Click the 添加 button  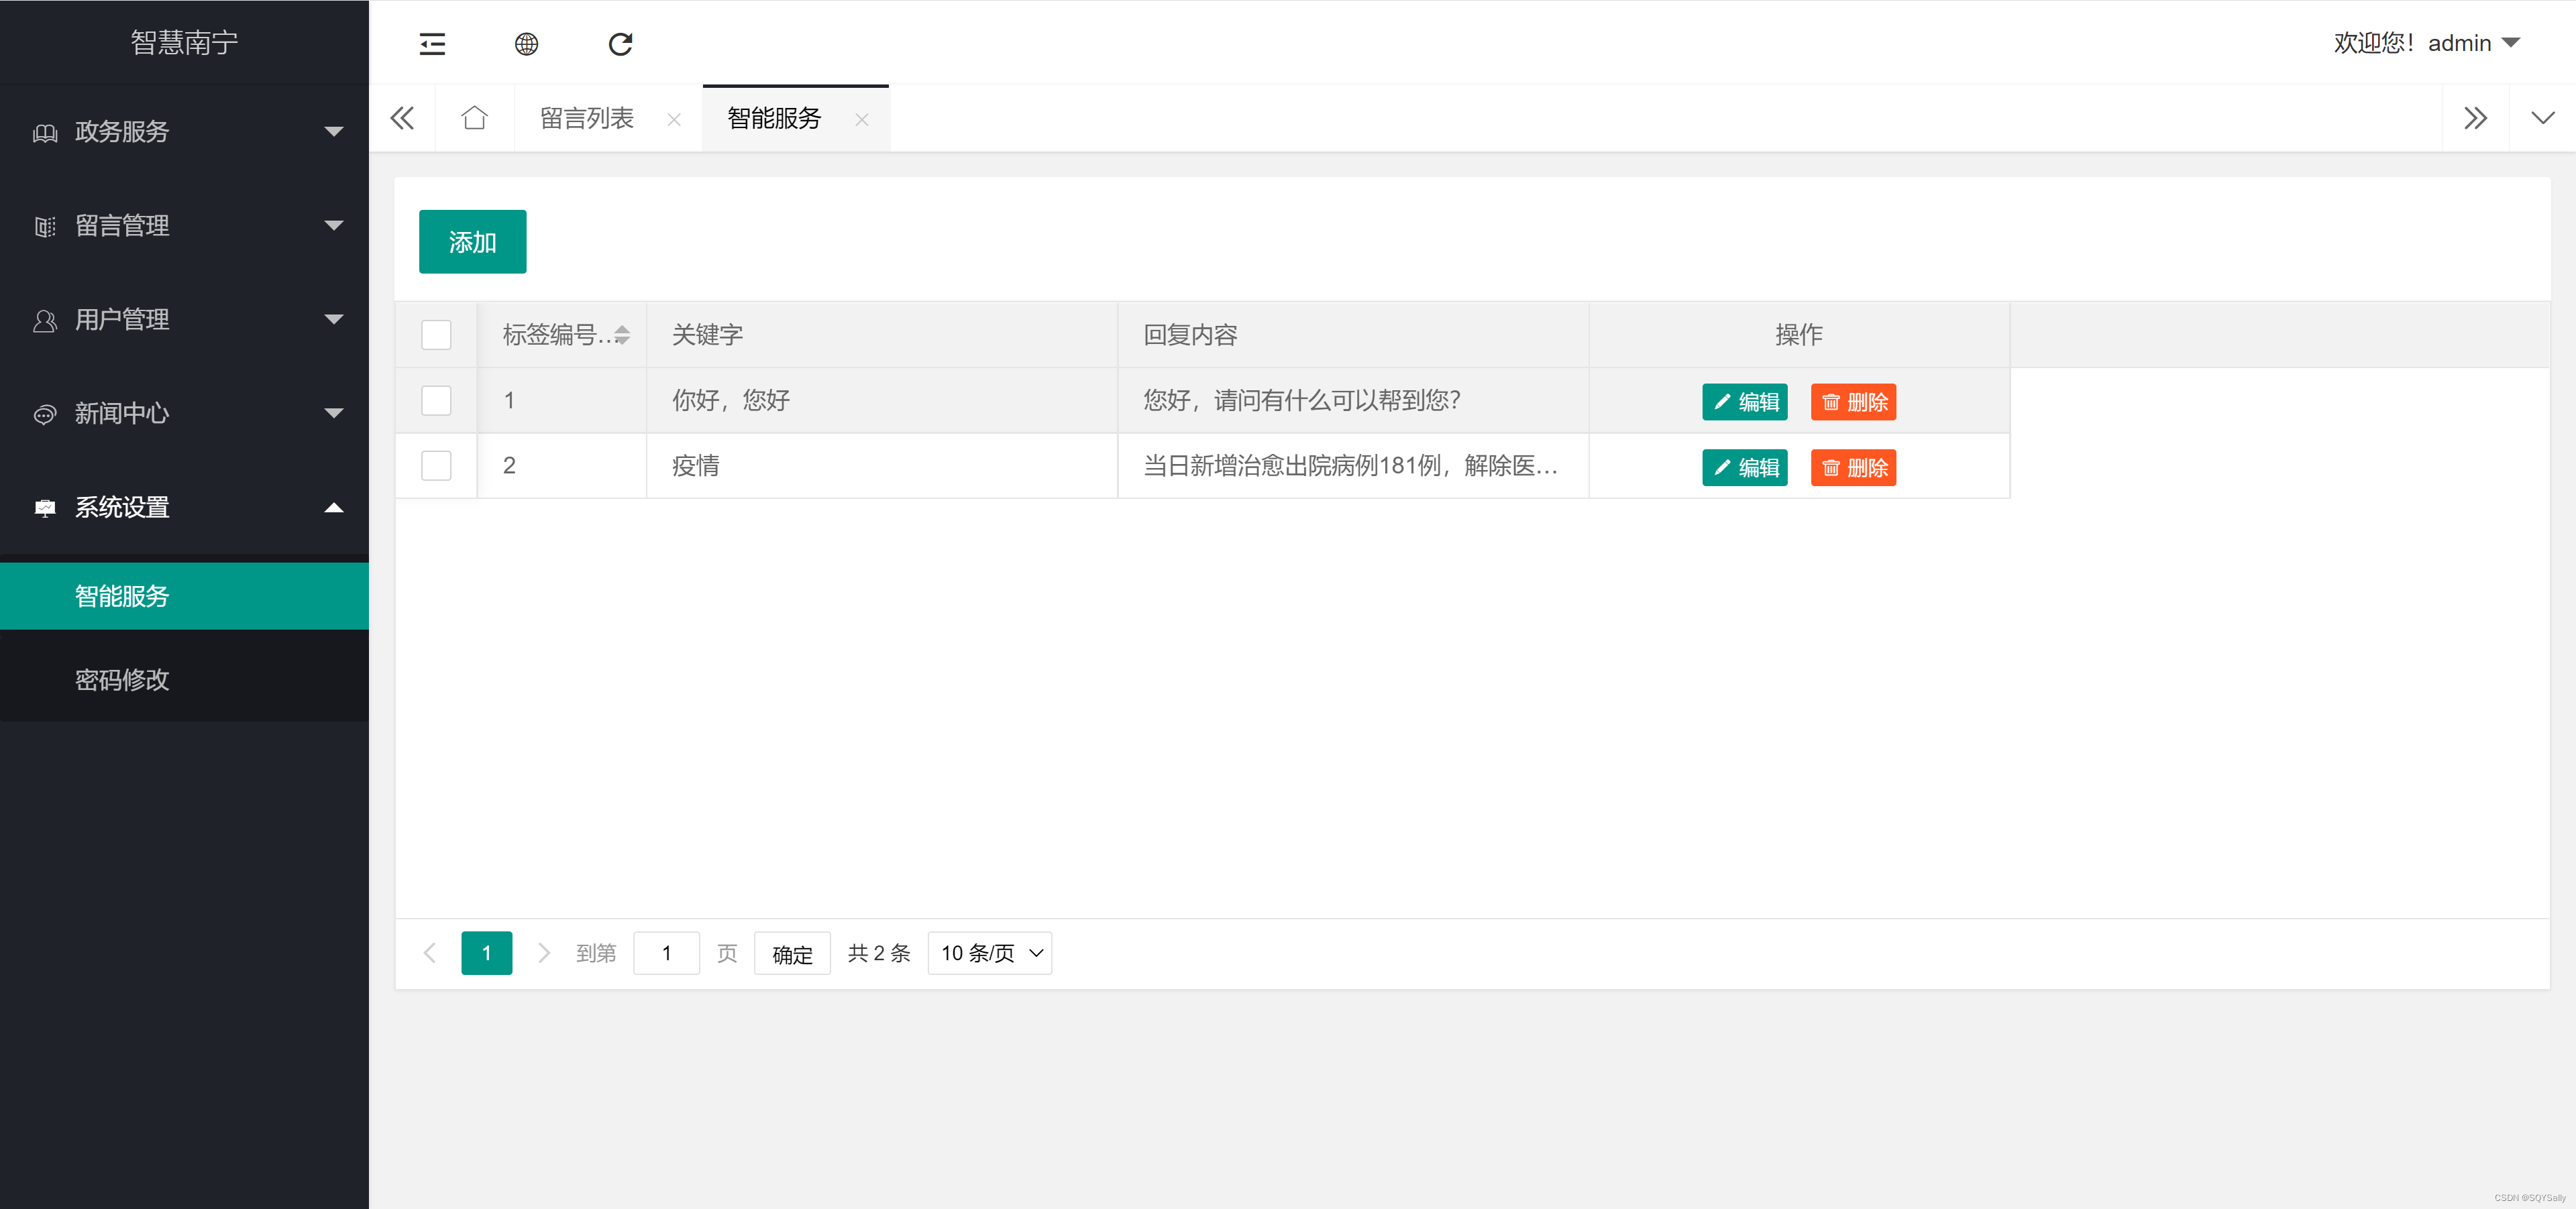coord(472,241)
